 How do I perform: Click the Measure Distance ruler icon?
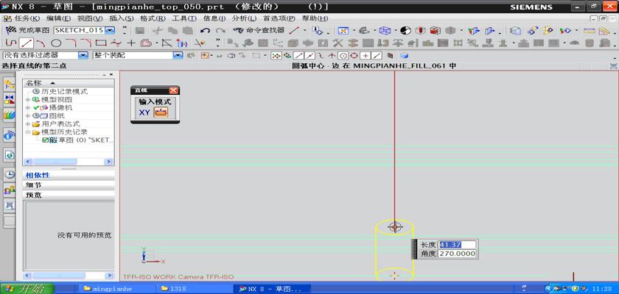pyautogui.click(x=589, y=30)
